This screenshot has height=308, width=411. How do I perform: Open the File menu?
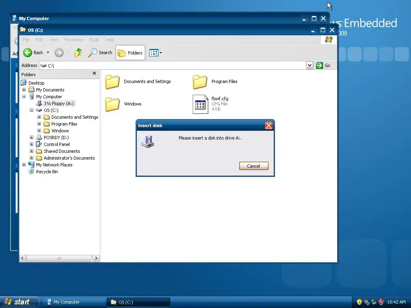click(x=26, y=40)
